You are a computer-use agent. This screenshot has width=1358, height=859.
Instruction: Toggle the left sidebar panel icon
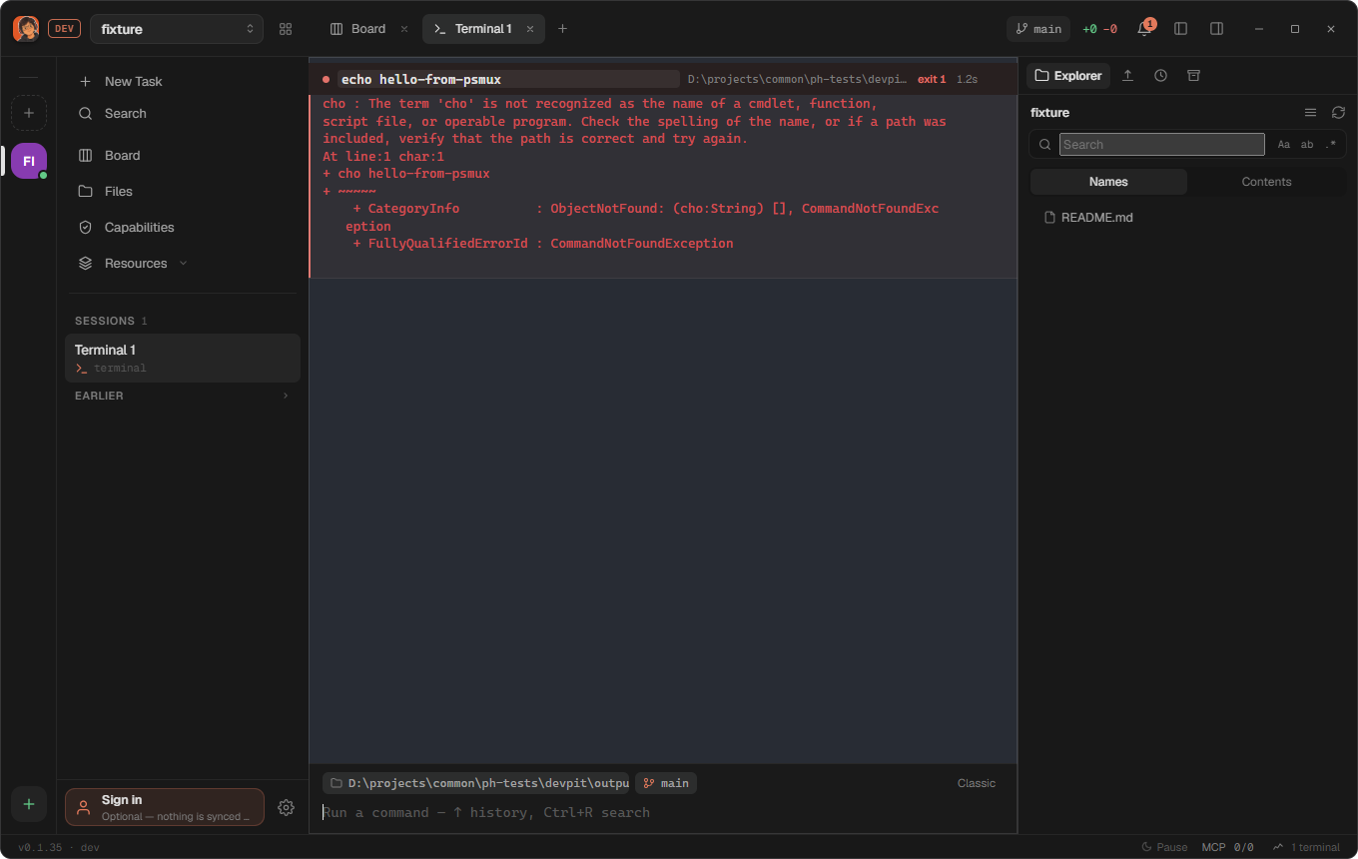1181,29
